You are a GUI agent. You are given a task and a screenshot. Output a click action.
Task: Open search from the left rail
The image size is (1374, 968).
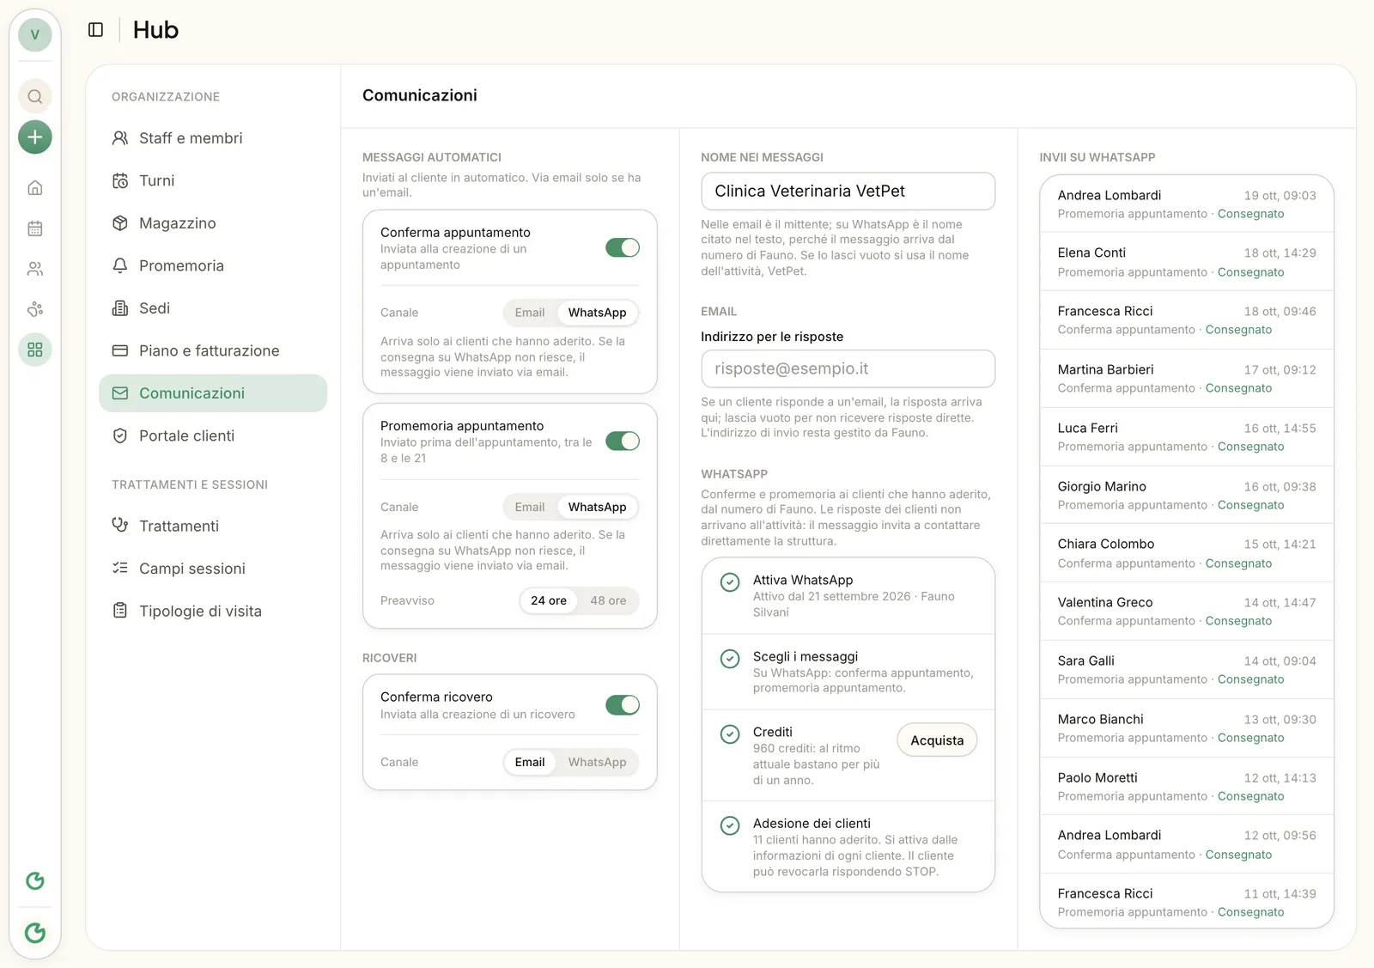[x=35, y=96]
